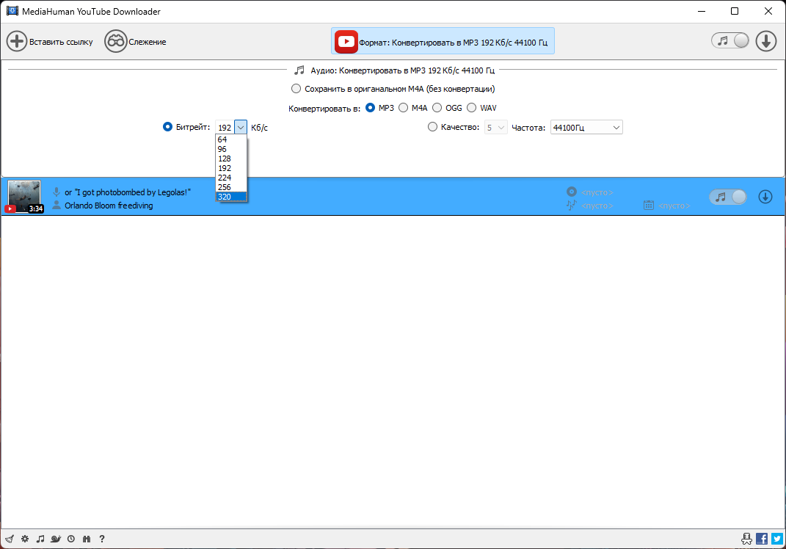786x549 pixels.
Task: Click the clock icon in bottom bar
Action: click(x=71, y=539)
